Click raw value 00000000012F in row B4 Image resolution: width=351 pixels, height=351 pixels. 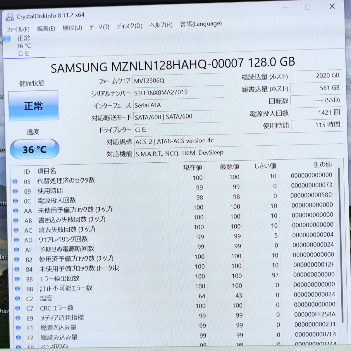[x=314, y=265]
